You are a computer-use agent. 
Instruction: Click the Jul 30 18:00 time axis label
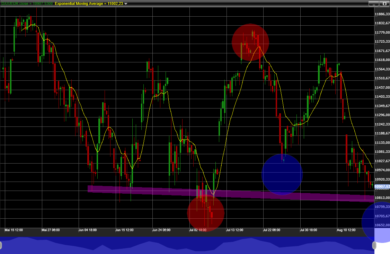coord(308,230)
